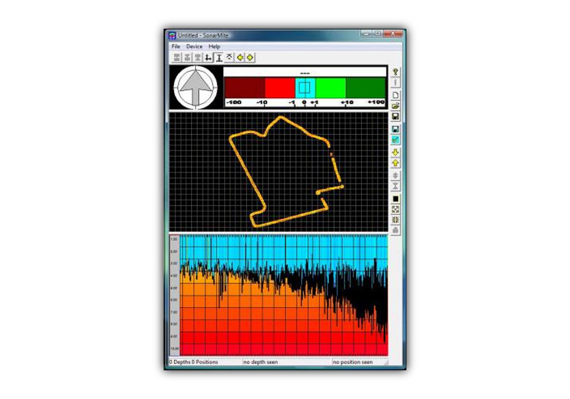Screen dimensions: 570x399
Task: Click the yellow left arrow toolbar icon
Action: [240, 58]
